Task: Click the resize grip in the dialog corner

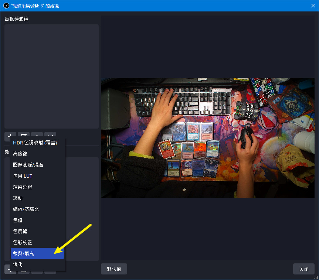Action: point(316,277)
